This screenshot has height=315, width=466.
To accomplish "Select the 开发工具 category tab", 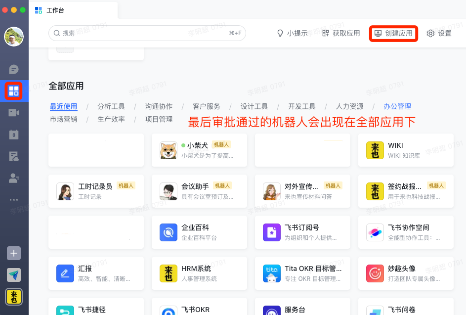I will (x=301, y=106).
